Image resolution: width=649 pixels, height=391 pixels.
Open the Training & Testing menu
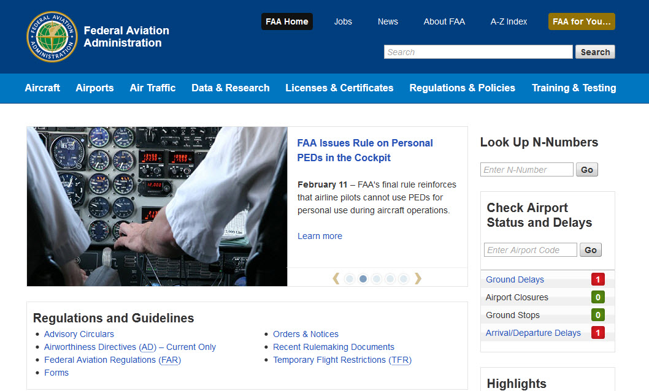click(x=574, y=88)
